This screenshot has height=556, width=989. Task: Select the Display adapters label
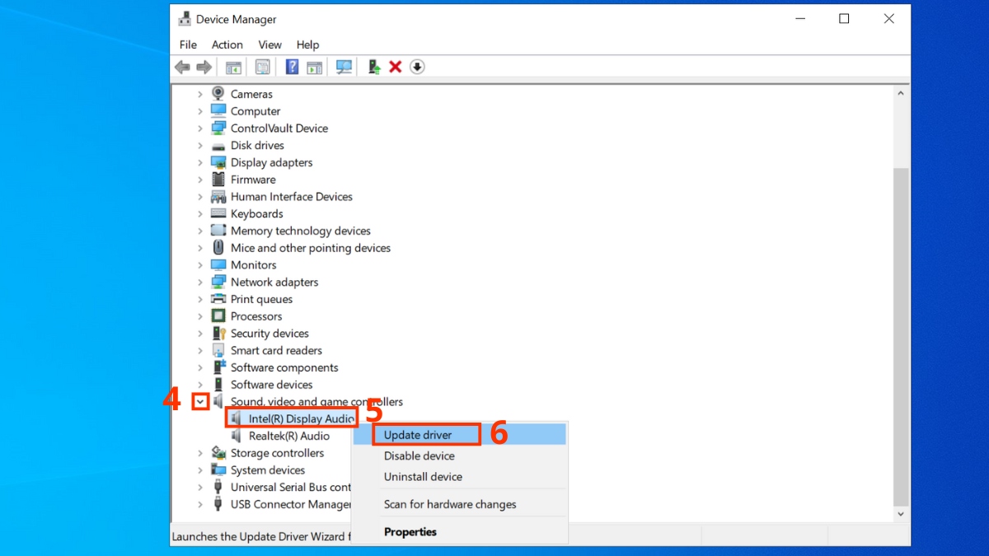[x=272, y=162]
